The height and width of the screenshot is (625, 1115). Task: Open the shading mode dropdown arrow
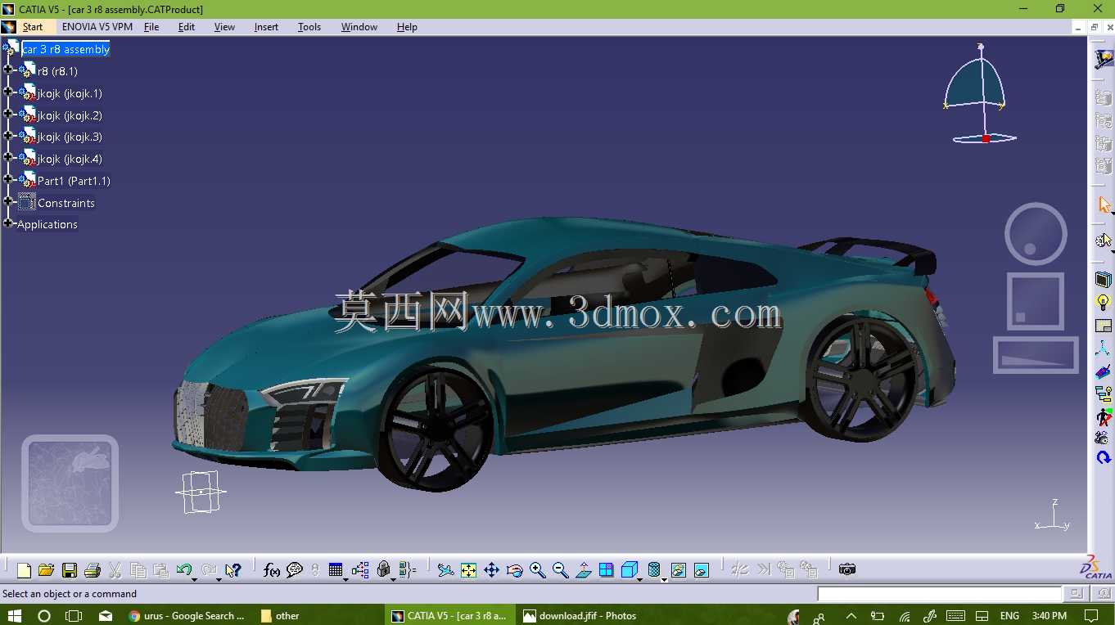point(664,579)
